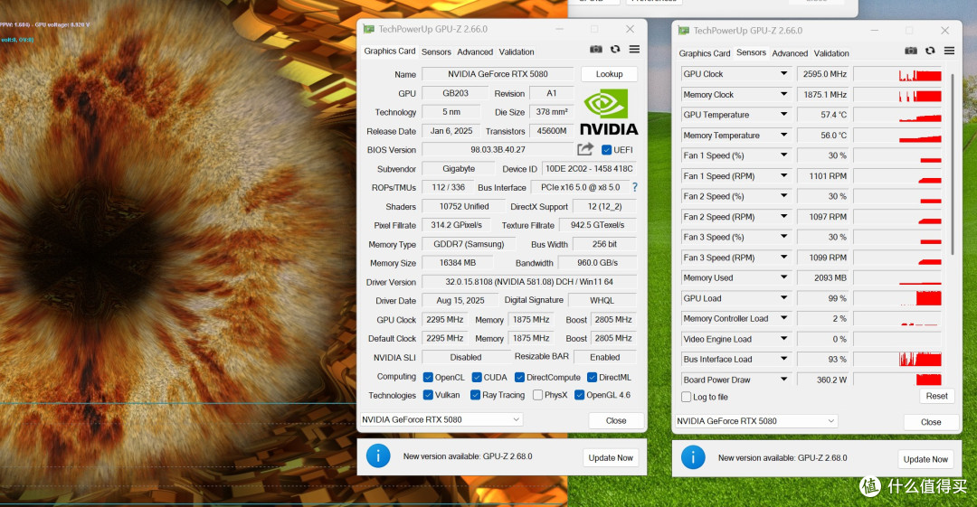Select Graphics Card tab in left window
Image resolution: width=977 pixels, height=507 pixels.
pyautogui.click(x=389, y=52)
